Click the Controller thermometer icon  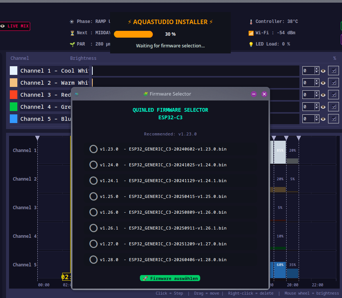click(x=251, y=22)
